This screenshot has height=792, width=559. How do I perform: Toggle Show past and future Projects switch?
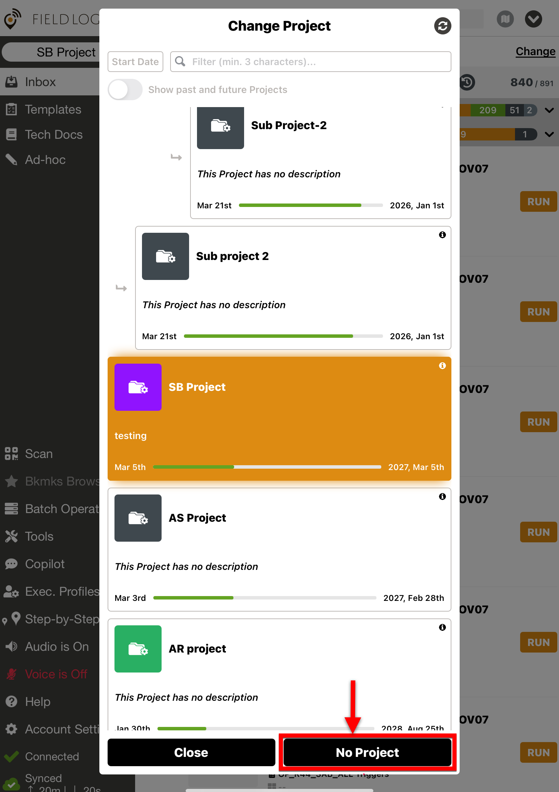pos(125,90)
